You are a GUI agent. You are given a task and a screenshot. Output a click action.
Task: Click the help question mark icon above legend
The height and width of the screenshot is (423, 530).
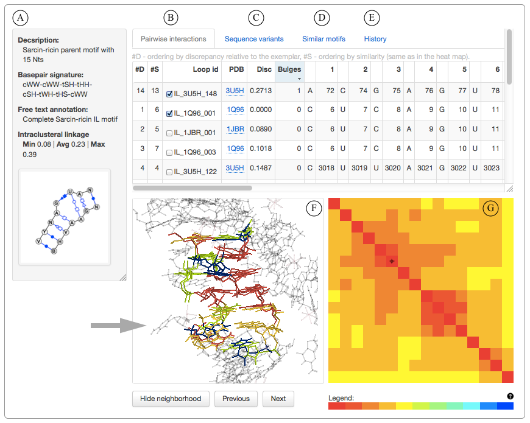510,396
